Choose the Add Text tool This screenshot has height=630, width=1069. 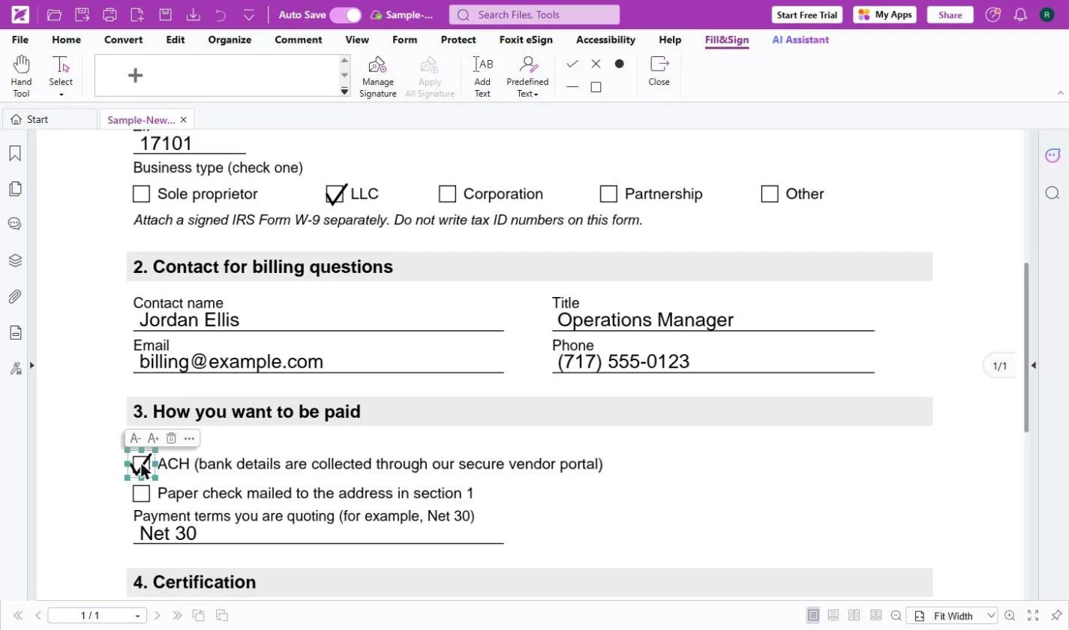point(482,76)
